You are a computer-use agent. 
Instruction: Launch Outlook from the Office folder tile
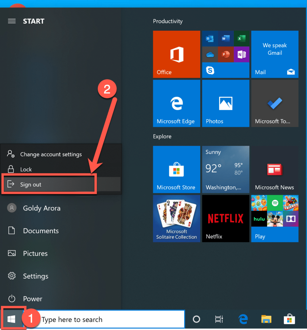tap(210, 39)
